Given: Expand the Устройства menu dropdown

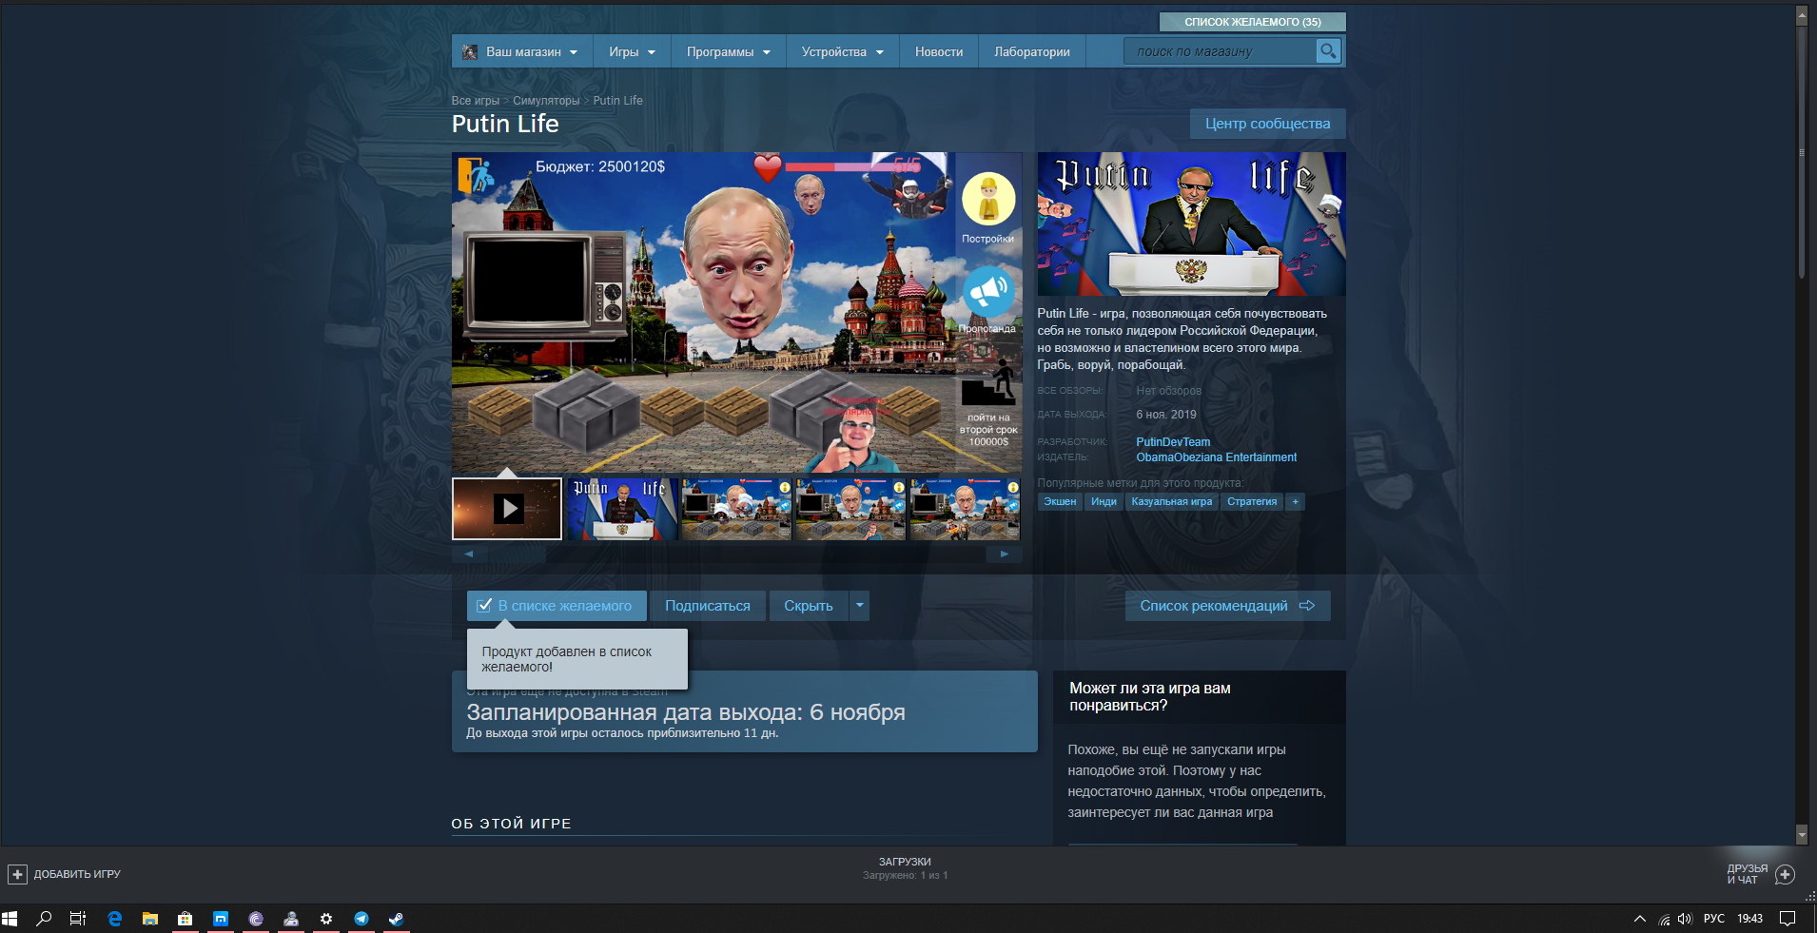Looking at the screenshot, I should [x=880, y=52].
